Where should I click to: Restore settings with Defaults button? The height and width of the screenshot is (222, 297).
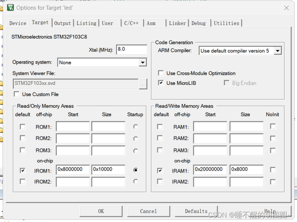click(196, 211)
